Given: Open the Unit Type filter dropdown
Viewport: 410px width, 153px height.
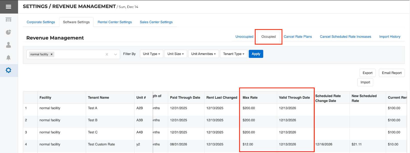Looking at the screenshot, I should 151,54.
